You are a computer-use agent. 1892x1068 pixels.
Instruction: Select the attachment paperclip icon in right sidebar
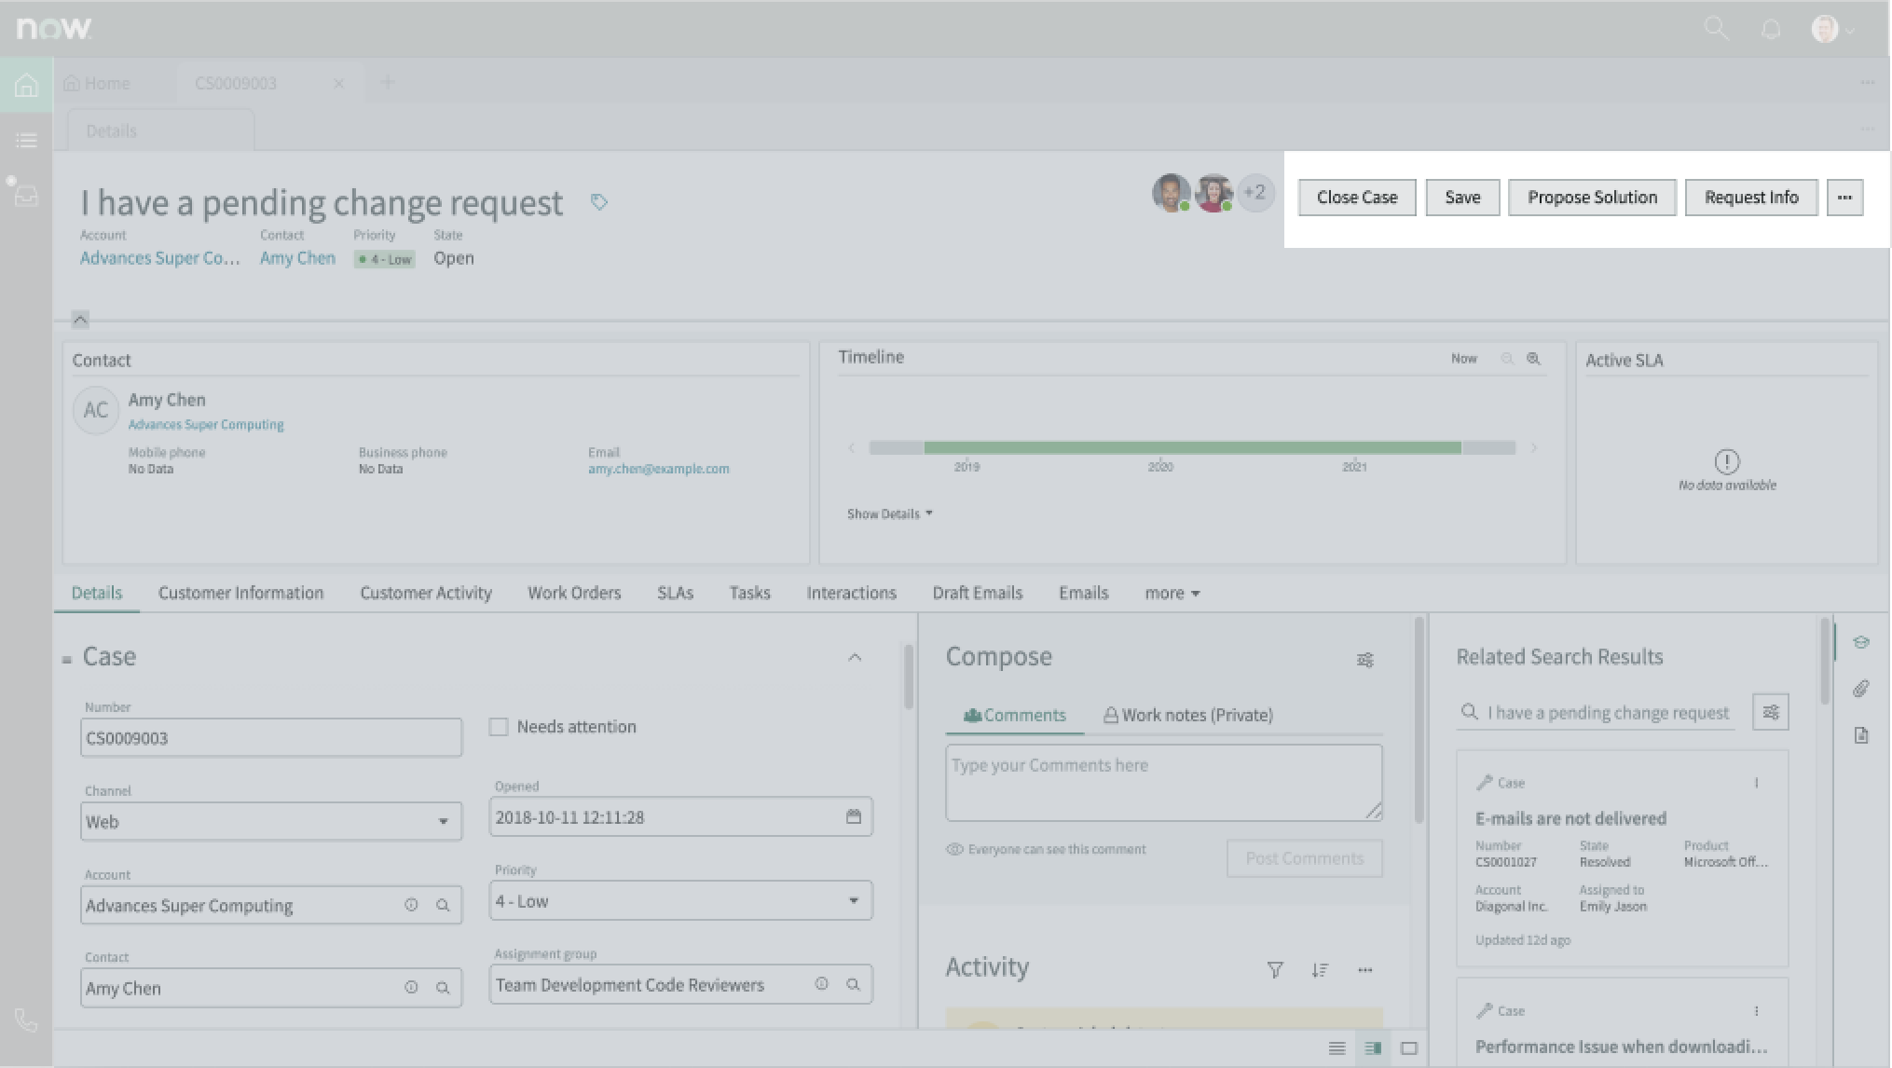[x=1861, y=689]
